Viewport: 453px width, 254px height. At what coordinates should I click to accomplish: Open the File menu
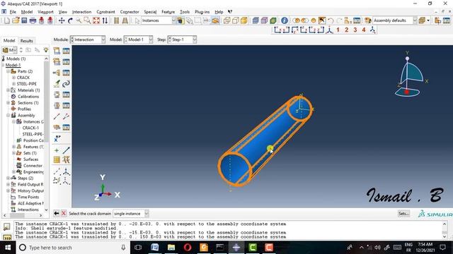coord(13,12)
